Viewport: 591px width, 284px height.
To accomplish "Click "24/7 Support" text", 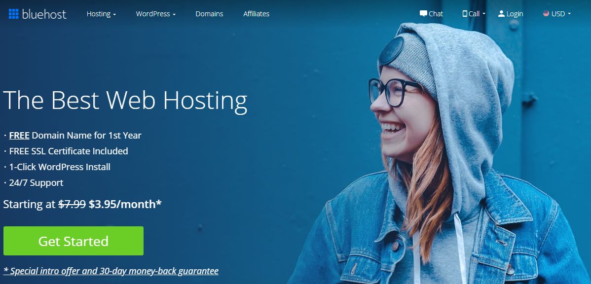I will pos(36,183).
